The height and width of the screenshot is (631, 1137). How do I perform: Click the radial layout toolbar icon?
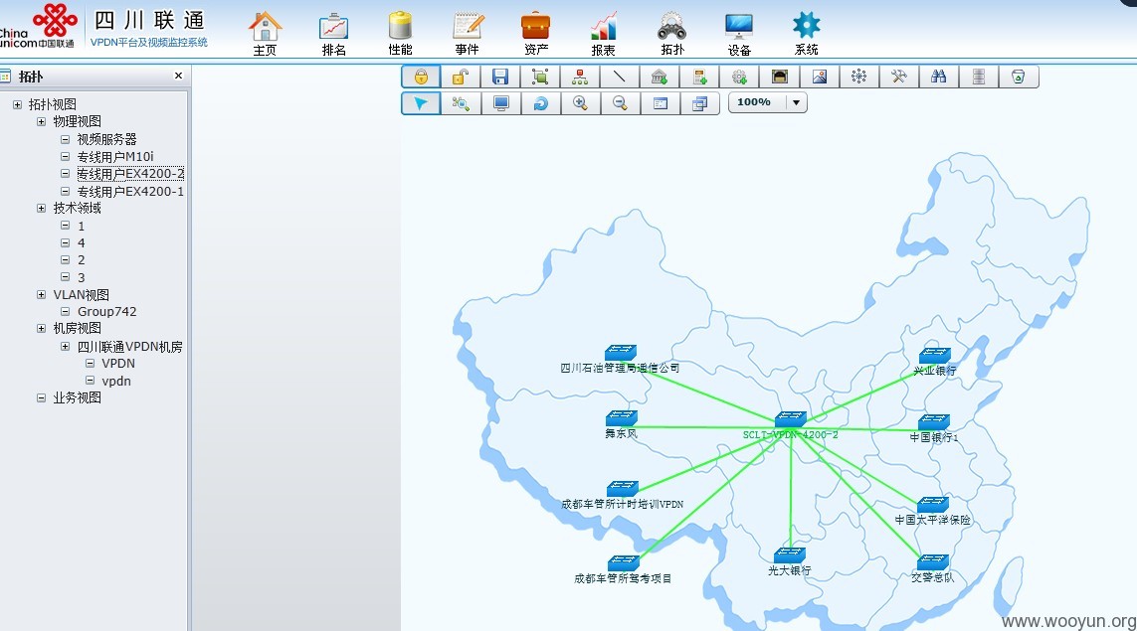[x=859, y=77]
